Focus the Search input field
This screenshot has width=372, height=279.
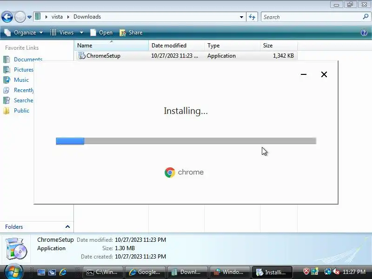point(311,17)
